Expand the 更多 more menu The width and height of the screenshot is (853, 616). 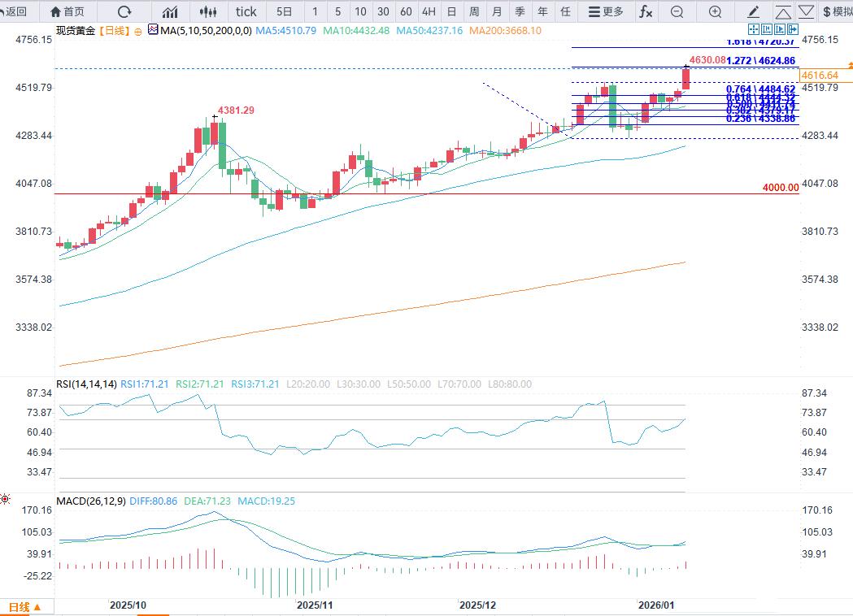[606, 11]
